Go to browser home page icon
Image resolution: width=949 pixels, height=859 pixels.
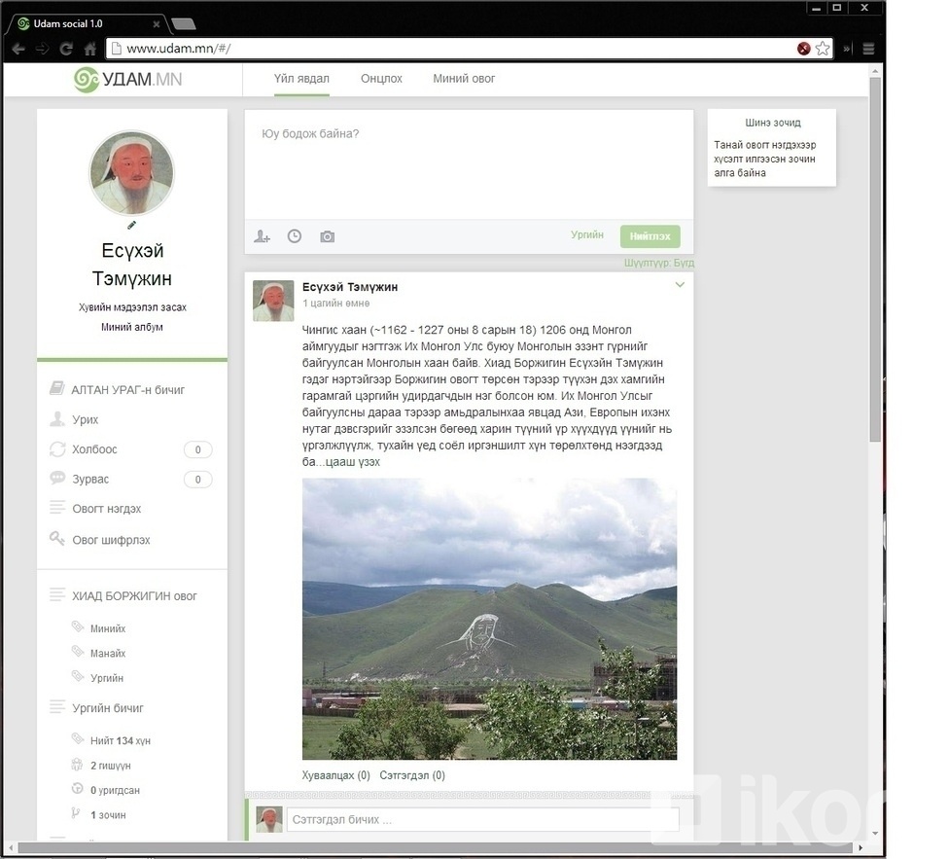(90, 49)
